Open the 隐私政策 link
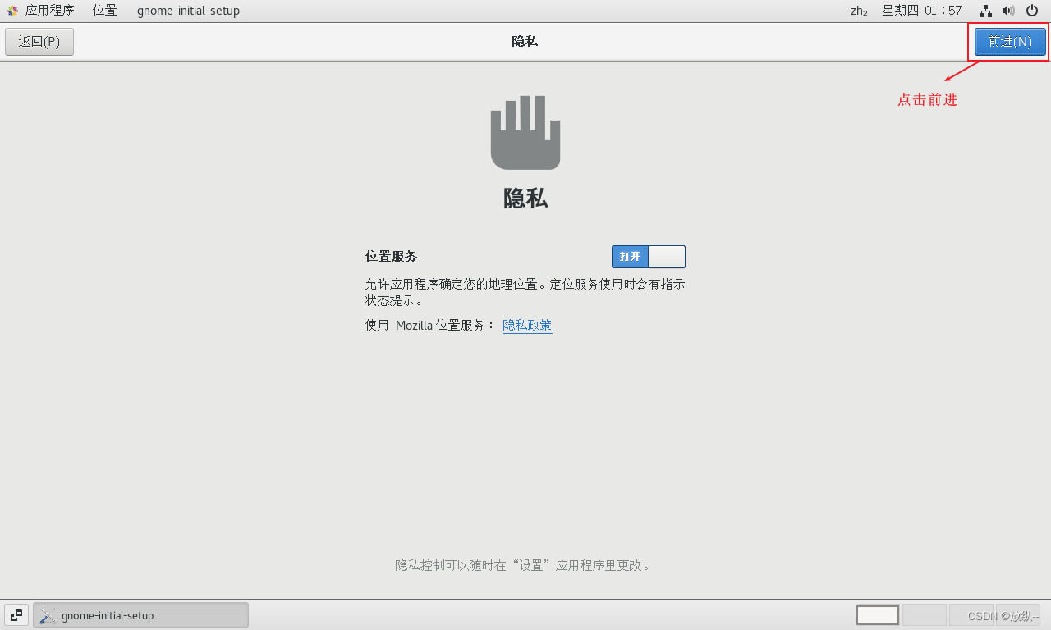Image resolution: width=1051 pixels, height=630 pixels. coord(527,325)
